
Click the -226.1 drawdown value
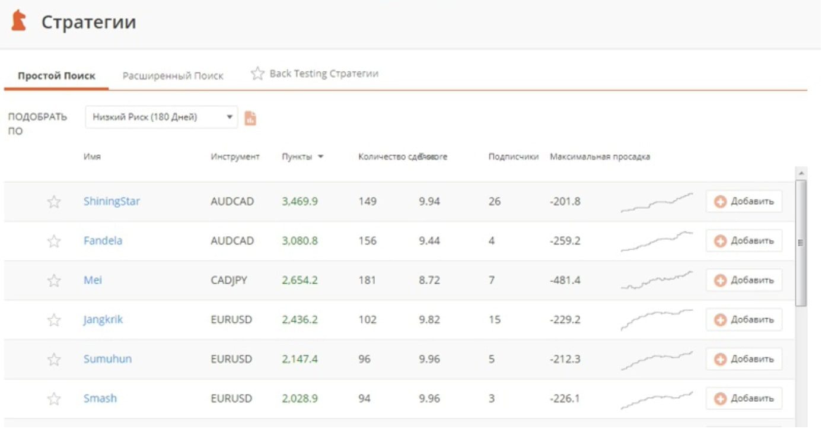tap(565, 398)
